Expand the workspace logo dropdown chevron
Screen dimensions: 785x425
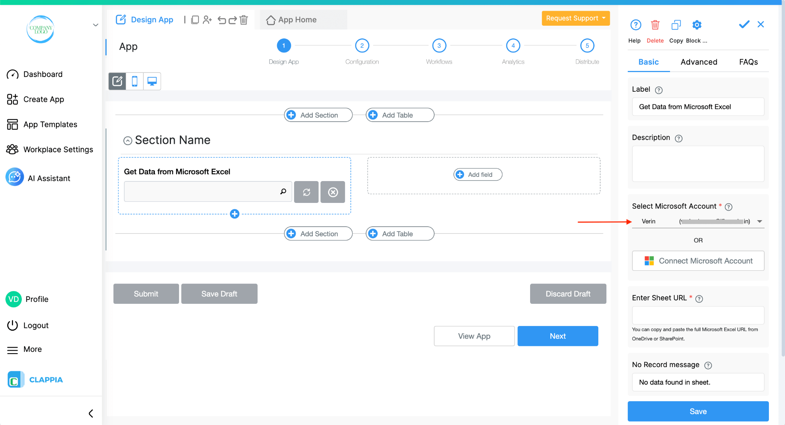coord(95,25)
